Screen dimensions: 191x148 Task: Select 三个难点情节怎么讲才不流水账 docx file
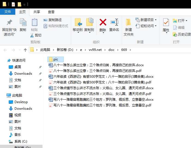tap(101, 88)
